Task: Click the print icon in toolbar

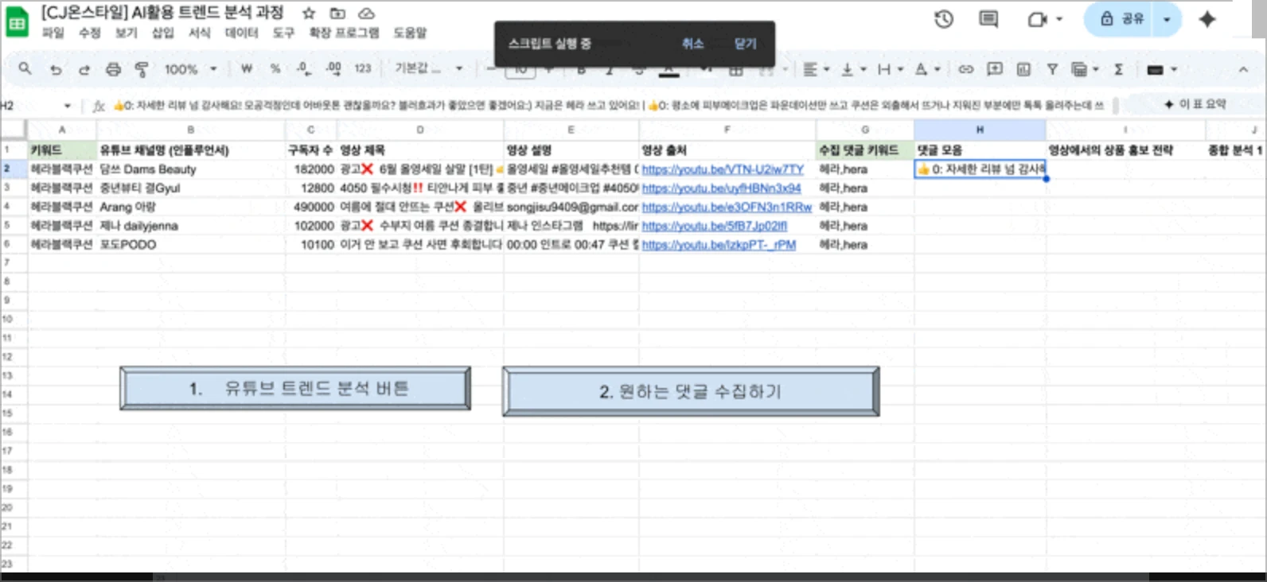Action: [x=113, y=69]
